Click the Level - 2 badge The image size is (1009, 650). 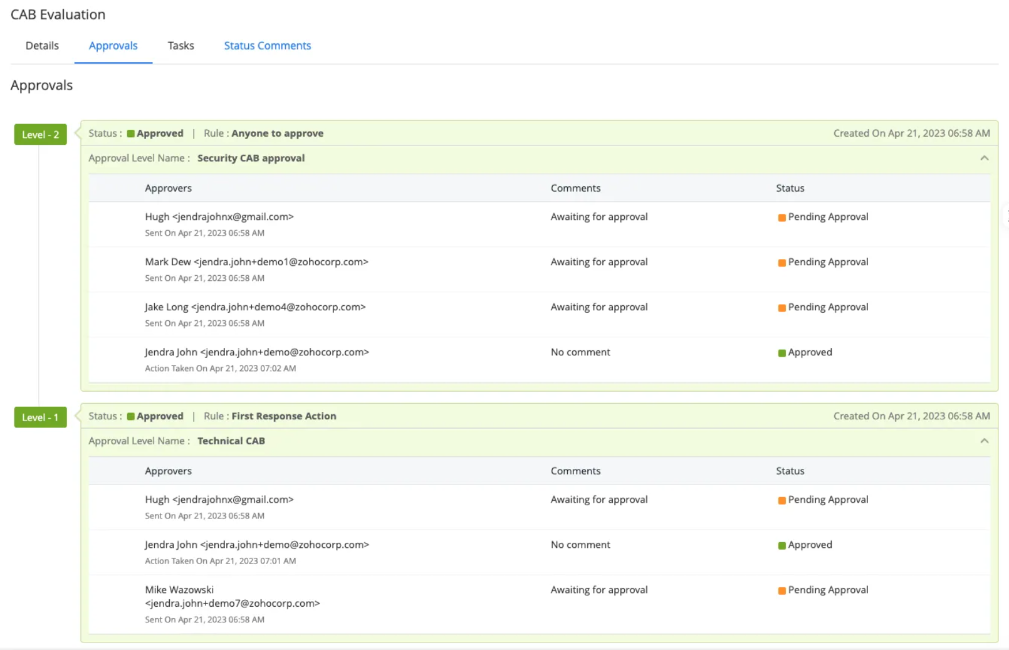coord(40,135)
